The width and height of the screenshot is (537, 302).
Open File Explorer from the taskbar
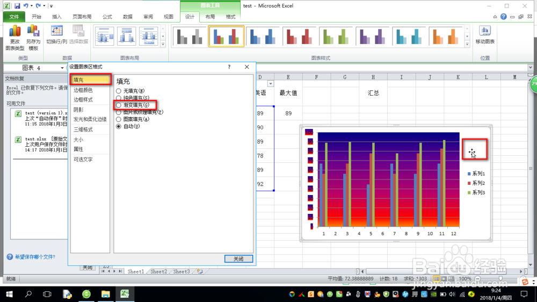105,294
